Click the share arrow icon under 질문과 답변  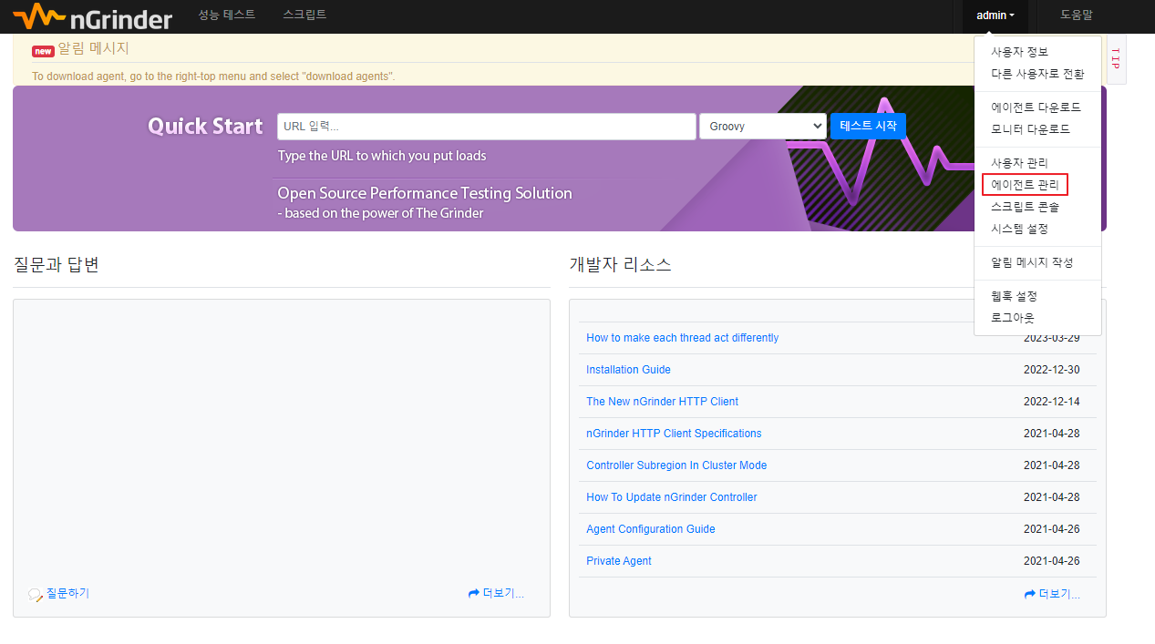click(473, 593)
